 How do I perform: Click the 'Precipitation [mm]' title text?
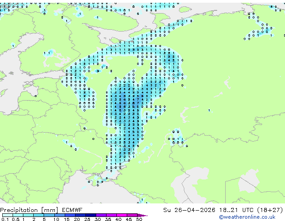29,210
